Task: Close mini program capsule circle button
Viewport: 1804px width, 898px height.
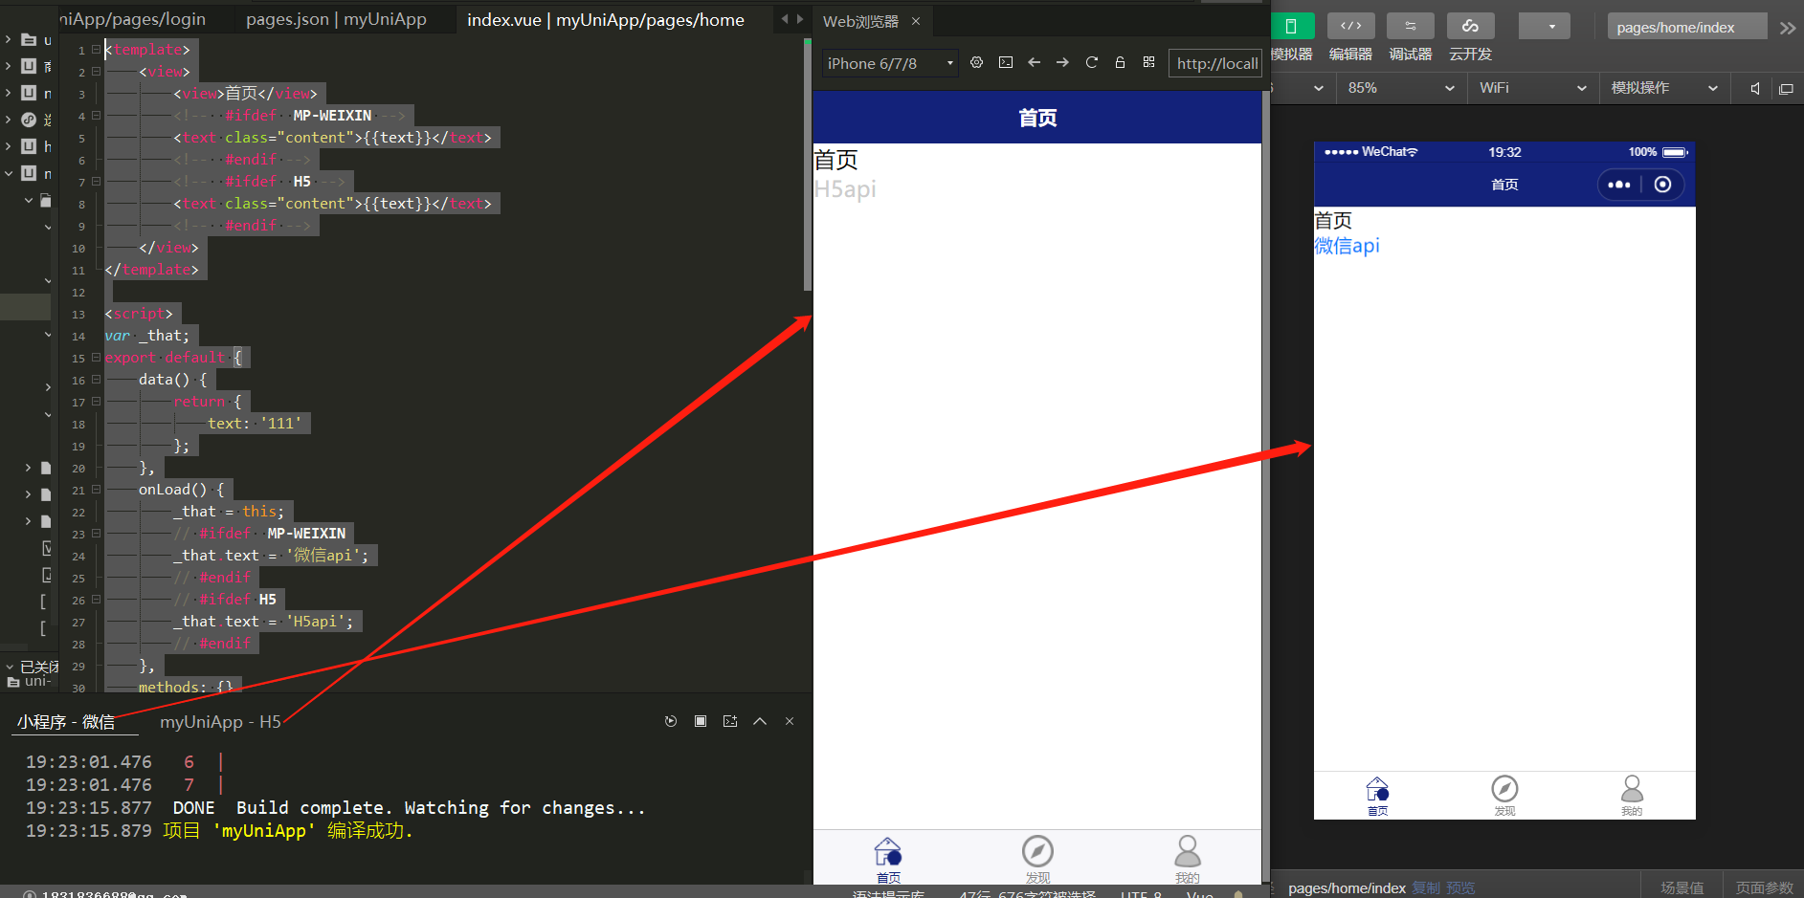Action: point(1663,185)
